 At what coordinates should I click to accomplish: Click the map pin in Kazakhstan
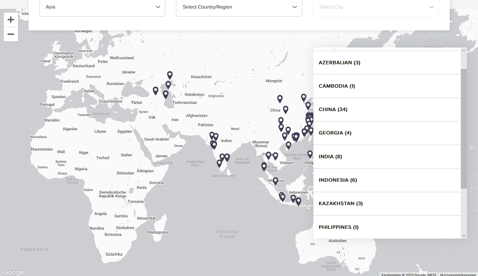point(170,75)
